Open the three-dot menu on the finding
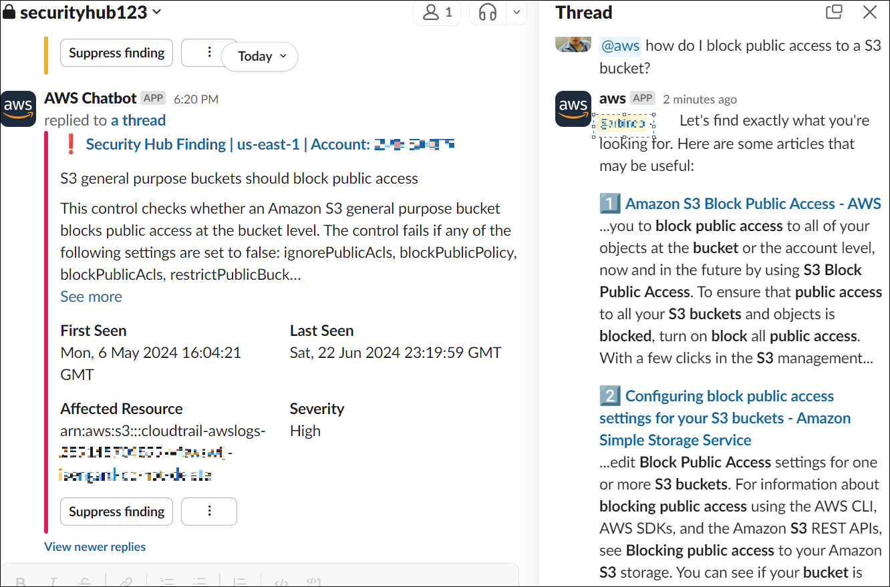The image size is (890, 587). pos(208,511)
